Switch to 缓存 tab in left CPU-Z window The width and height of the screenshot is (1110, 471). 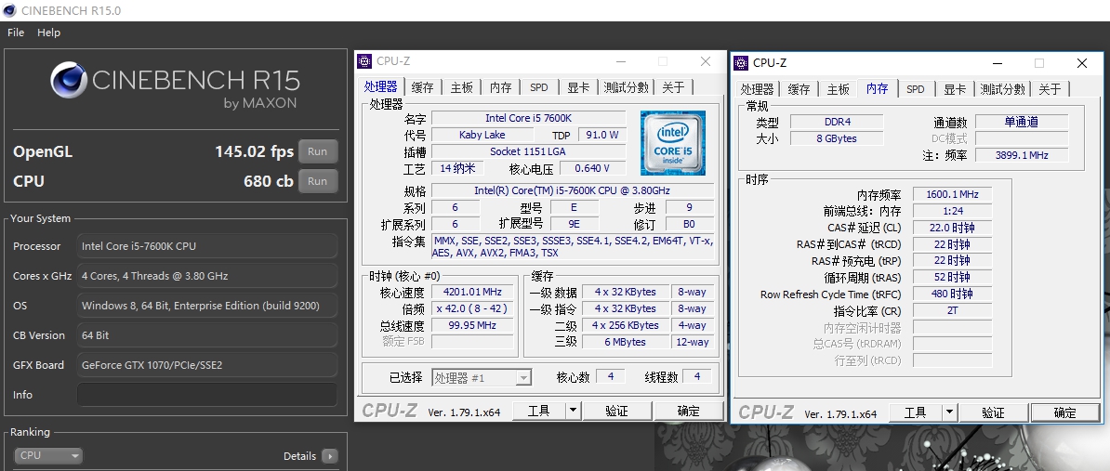tap(423, 87)
